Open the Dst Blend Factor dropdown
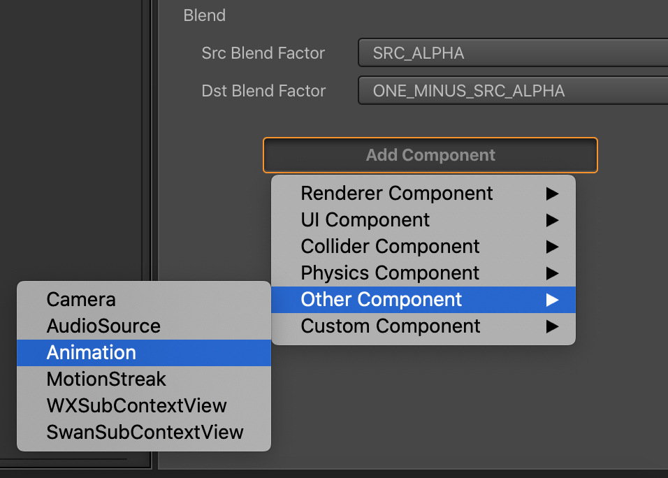This screenshot has height=478, width=668. pyautogui.click(x=513, y=90)
